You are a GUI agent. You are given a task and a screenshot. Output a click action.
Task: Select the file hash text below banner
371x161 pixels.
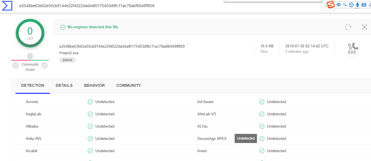[122, 46]
